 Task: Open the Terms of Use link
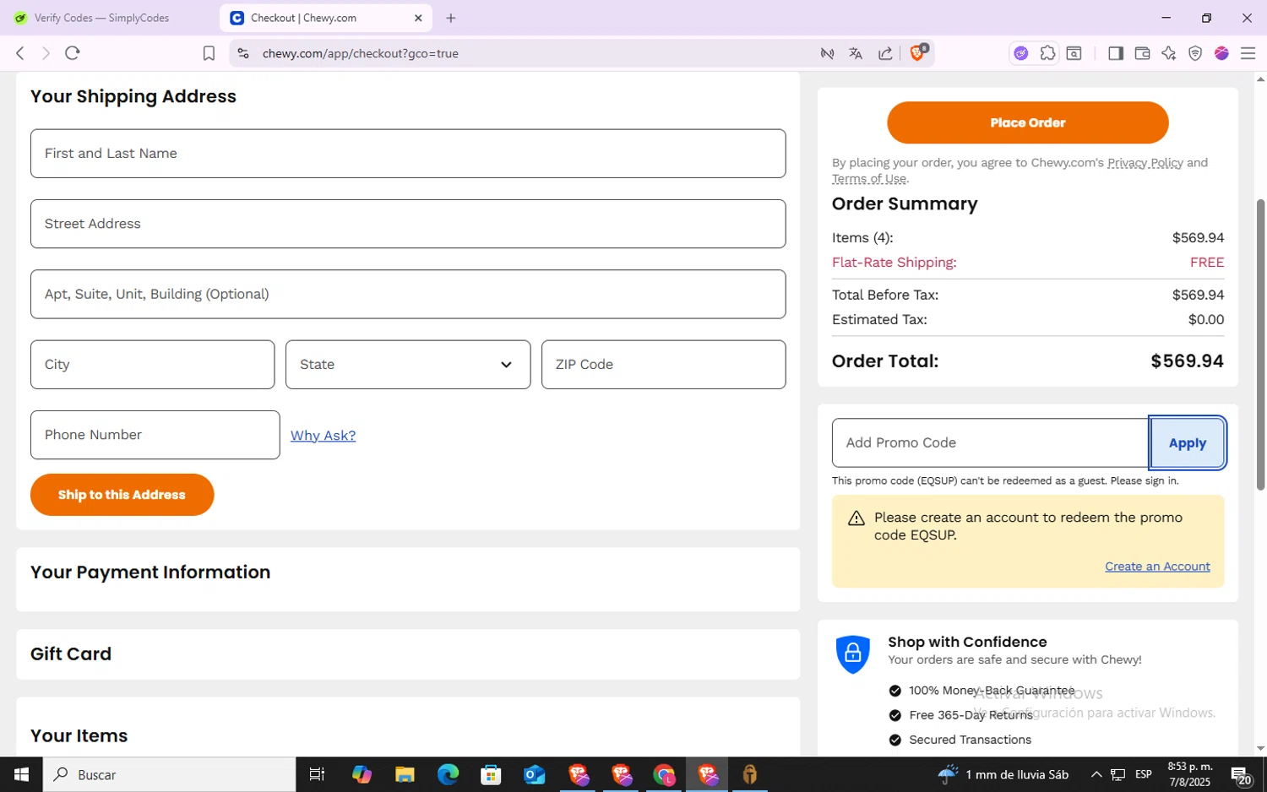(868, 179)
